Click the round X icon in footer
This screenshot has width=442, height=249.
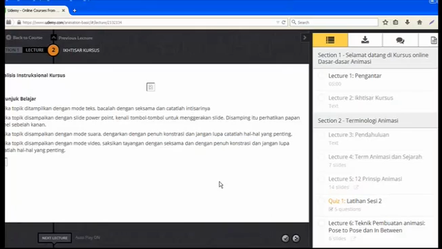point(296,238)
